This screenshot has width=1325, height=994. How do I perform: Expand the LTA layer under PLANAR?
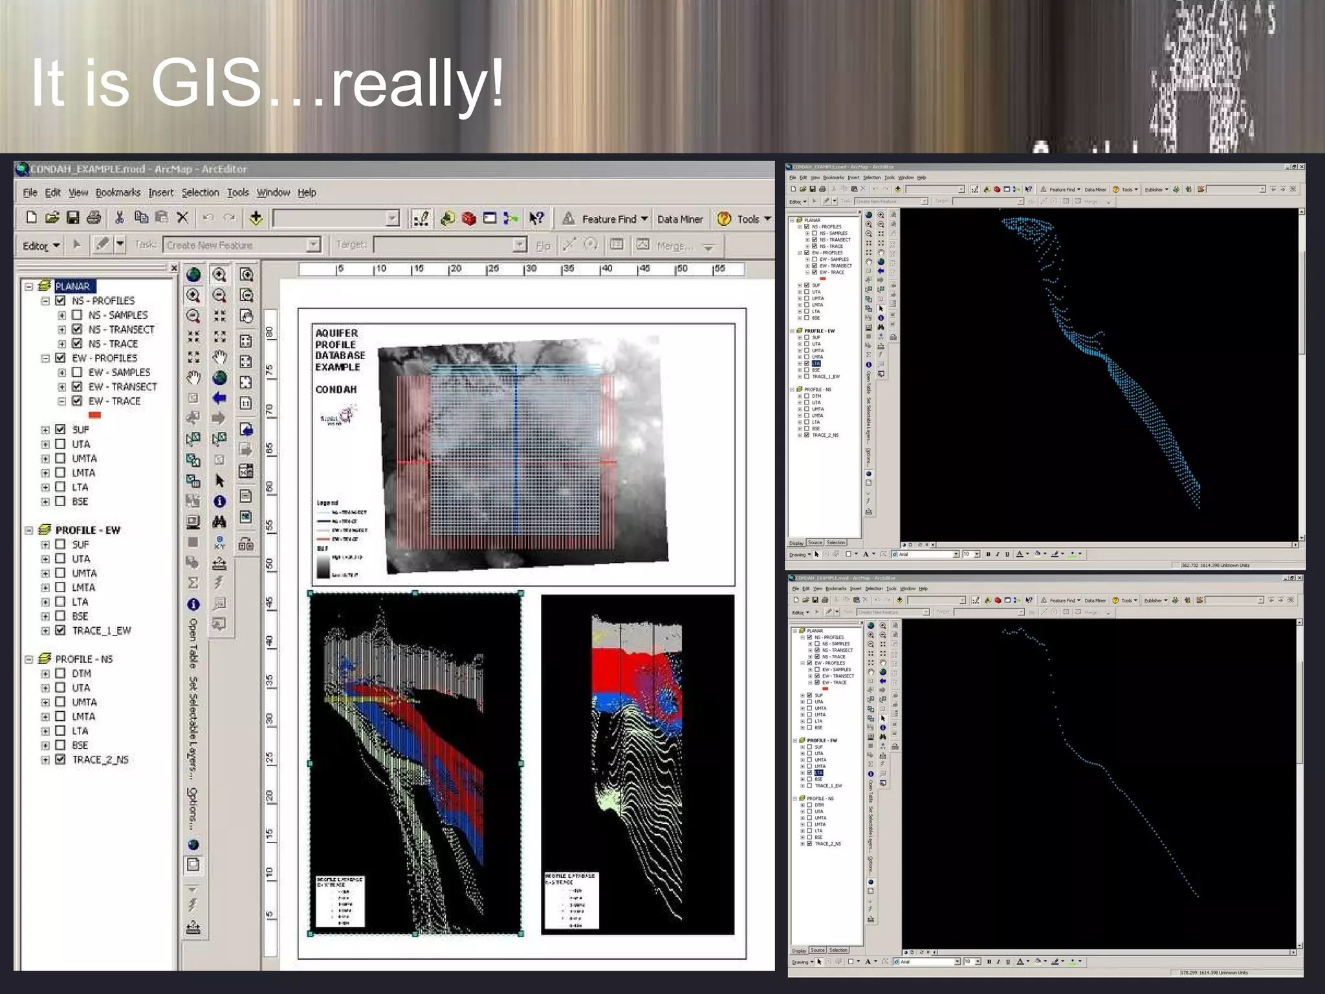[x=45, y=487]
